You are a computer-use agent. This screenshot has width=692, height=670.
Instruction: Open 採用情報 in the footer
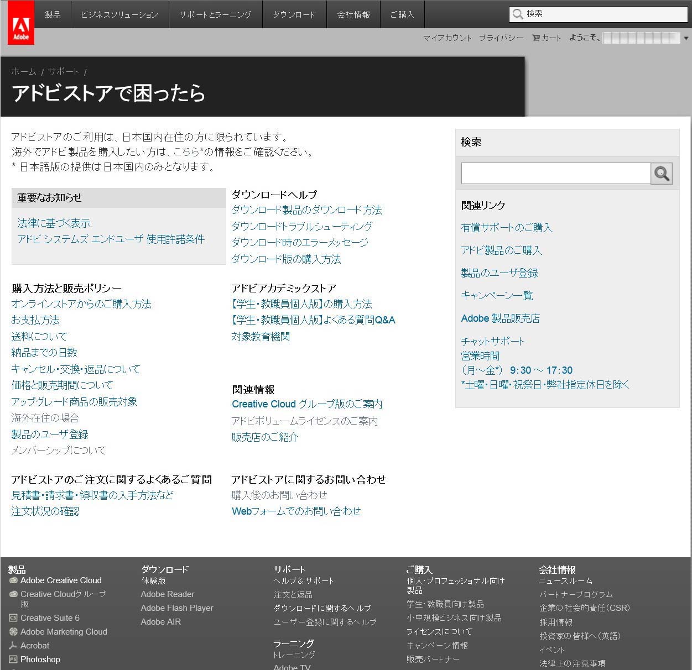[556, 622]
